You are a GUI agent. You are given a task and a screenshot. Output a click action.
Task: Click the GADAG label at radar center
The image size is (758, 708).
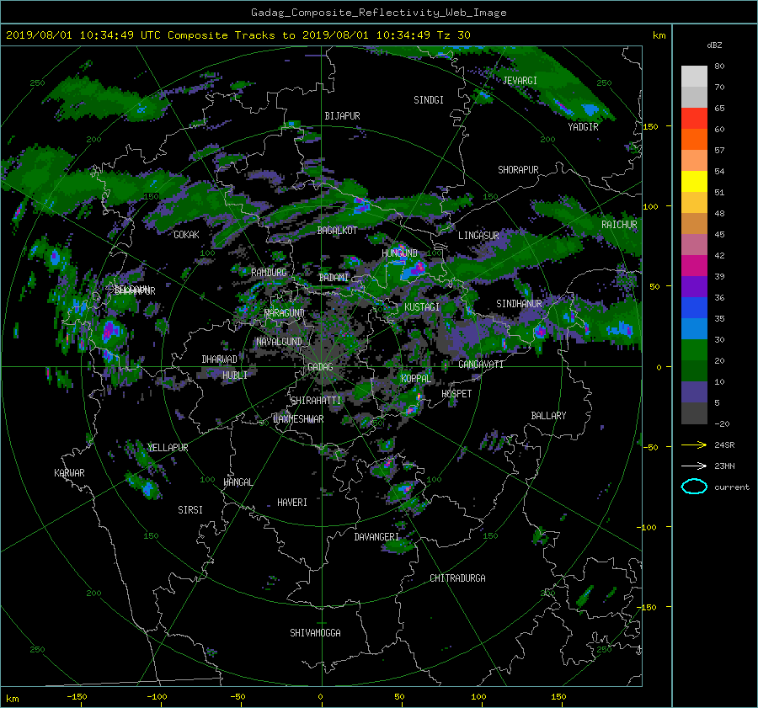click(320, 367)
